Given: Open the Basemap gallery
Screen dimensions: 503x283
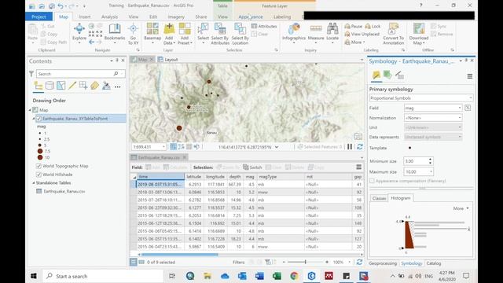Looking at the screenshot, I should pos(152,33).
